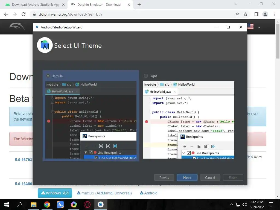This screenshot has height=210, width=280.
Task: Minimize the Android Studio Setup Wizard window
Action: 216,27
